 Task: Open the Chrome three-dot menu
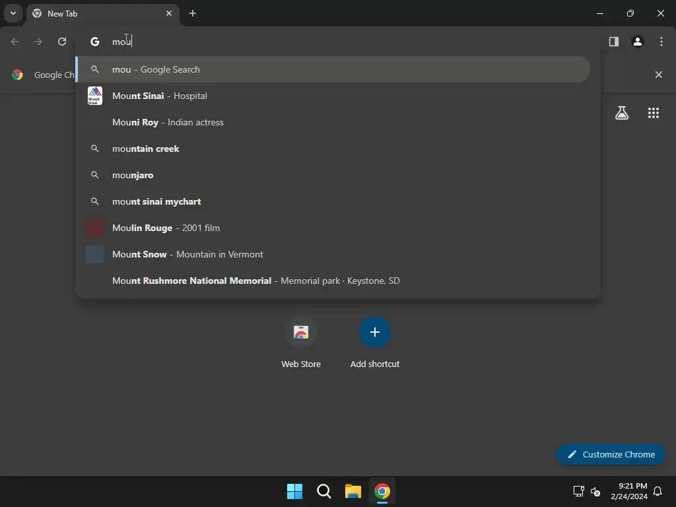661,42
